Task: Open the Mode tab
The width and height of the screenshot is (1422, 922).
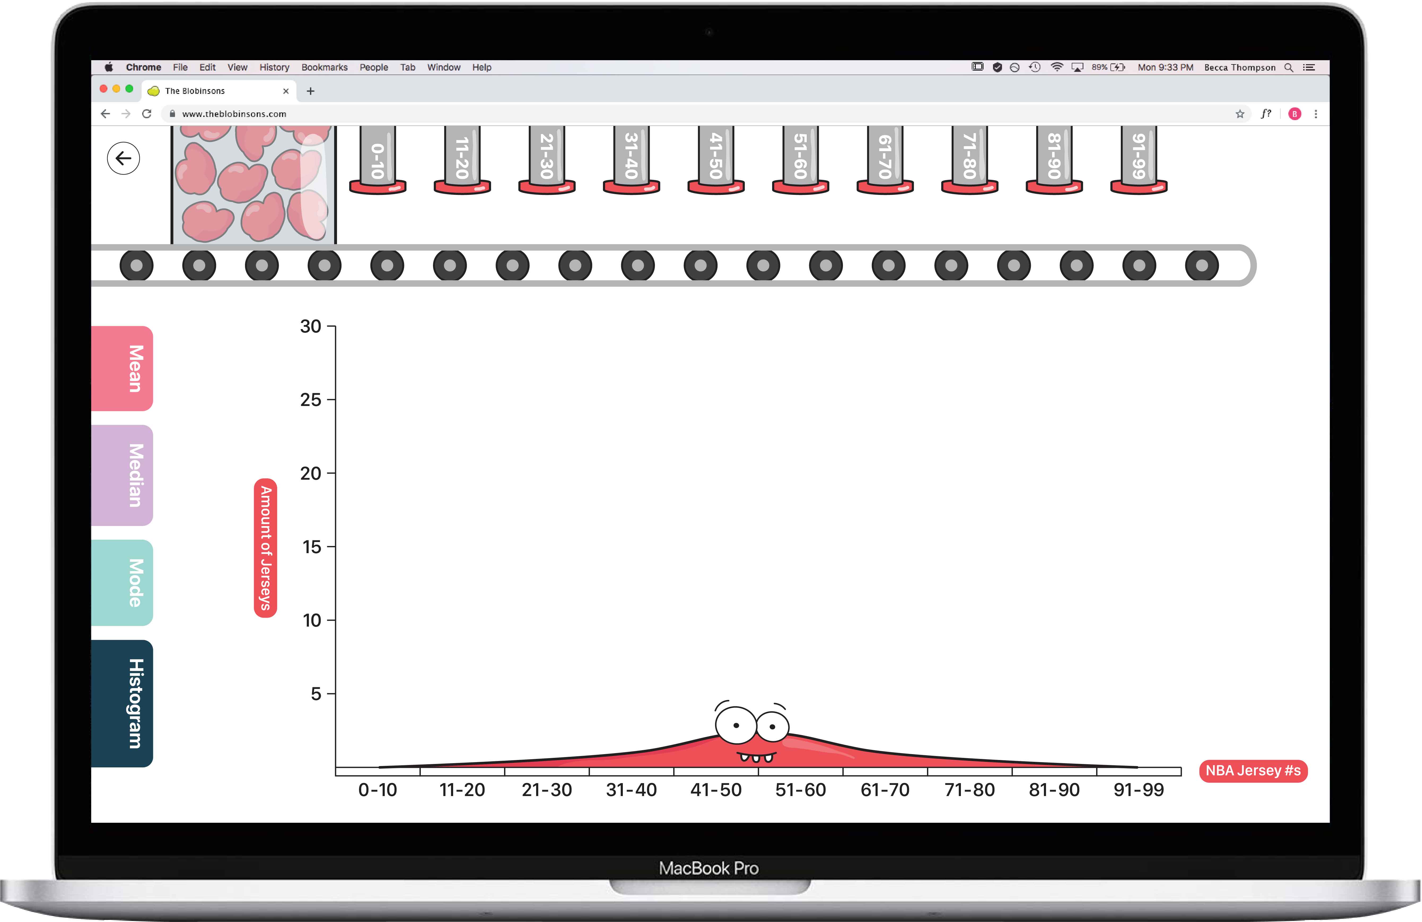Action: tap(122, 583)
